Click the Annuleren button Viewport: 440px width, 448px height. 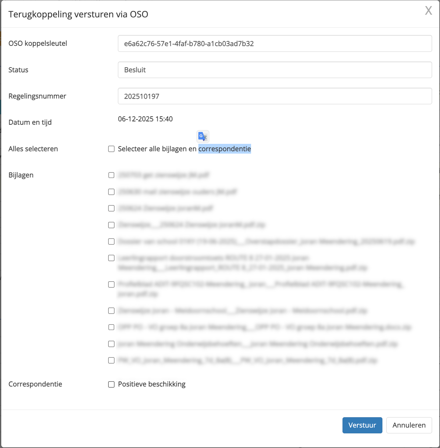[409, 425]
